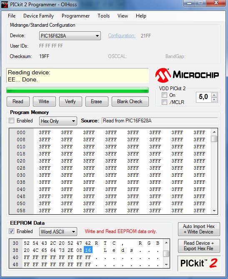Screen dimensions: 228x279
Task: Increase VDD voltage with up arrow
Action: coord(214,95)
